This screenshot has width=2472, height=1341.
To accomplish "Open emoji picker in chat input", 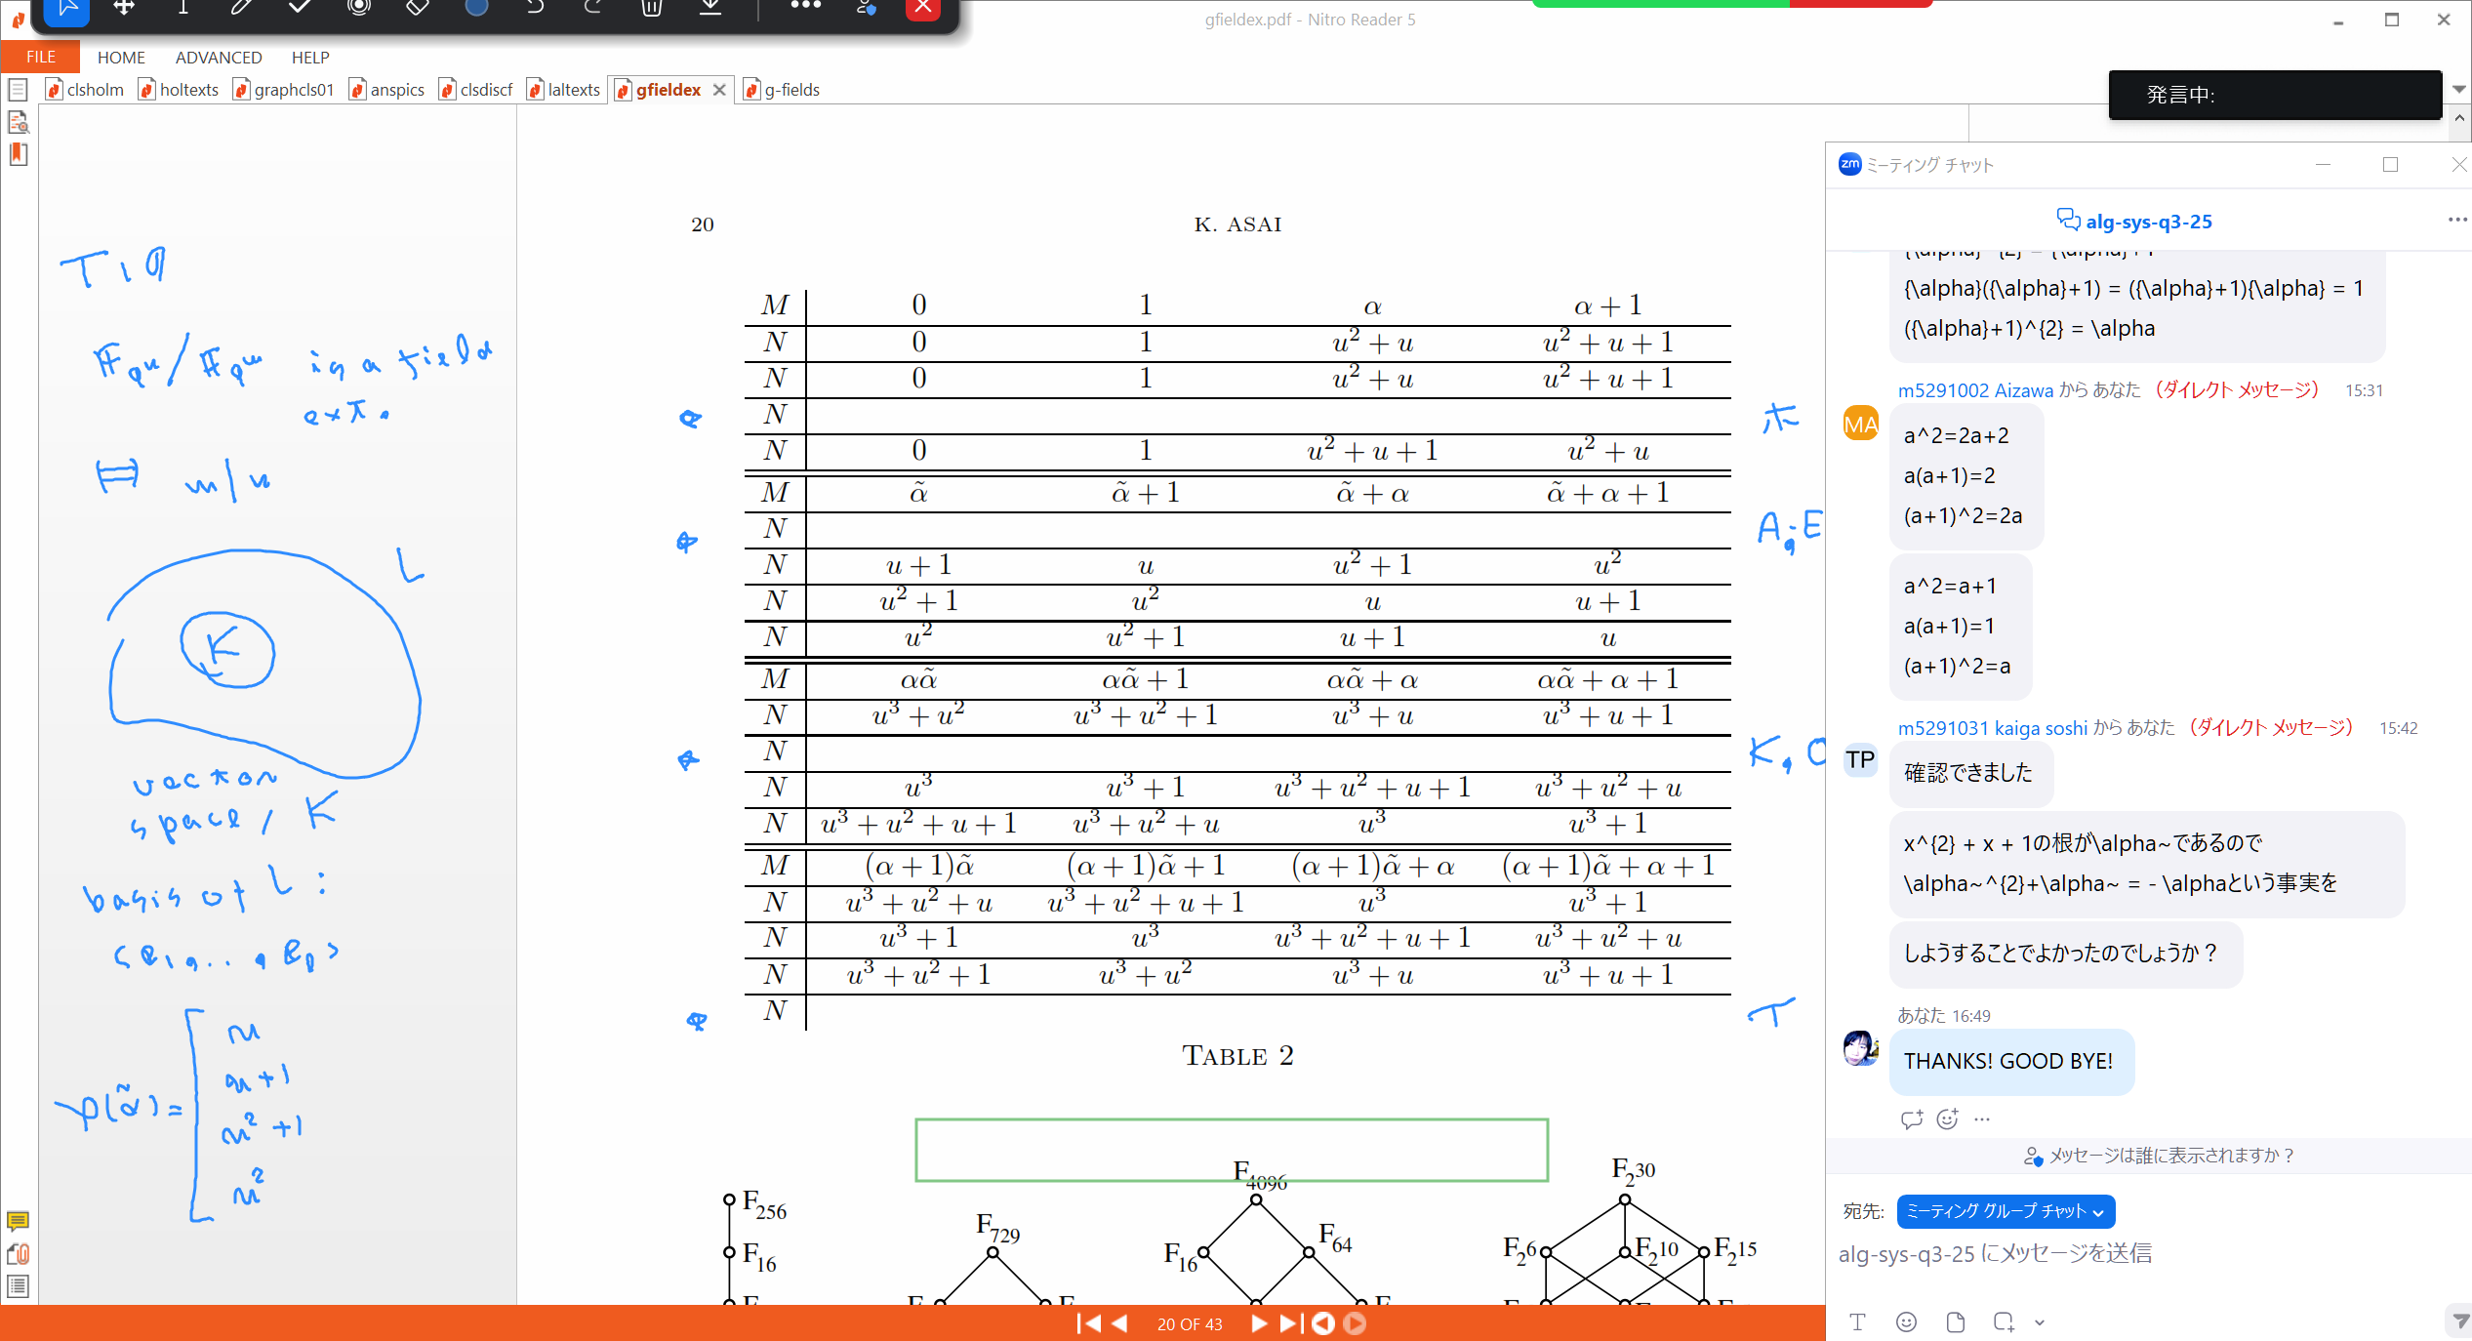I will coord(1905,1321).
